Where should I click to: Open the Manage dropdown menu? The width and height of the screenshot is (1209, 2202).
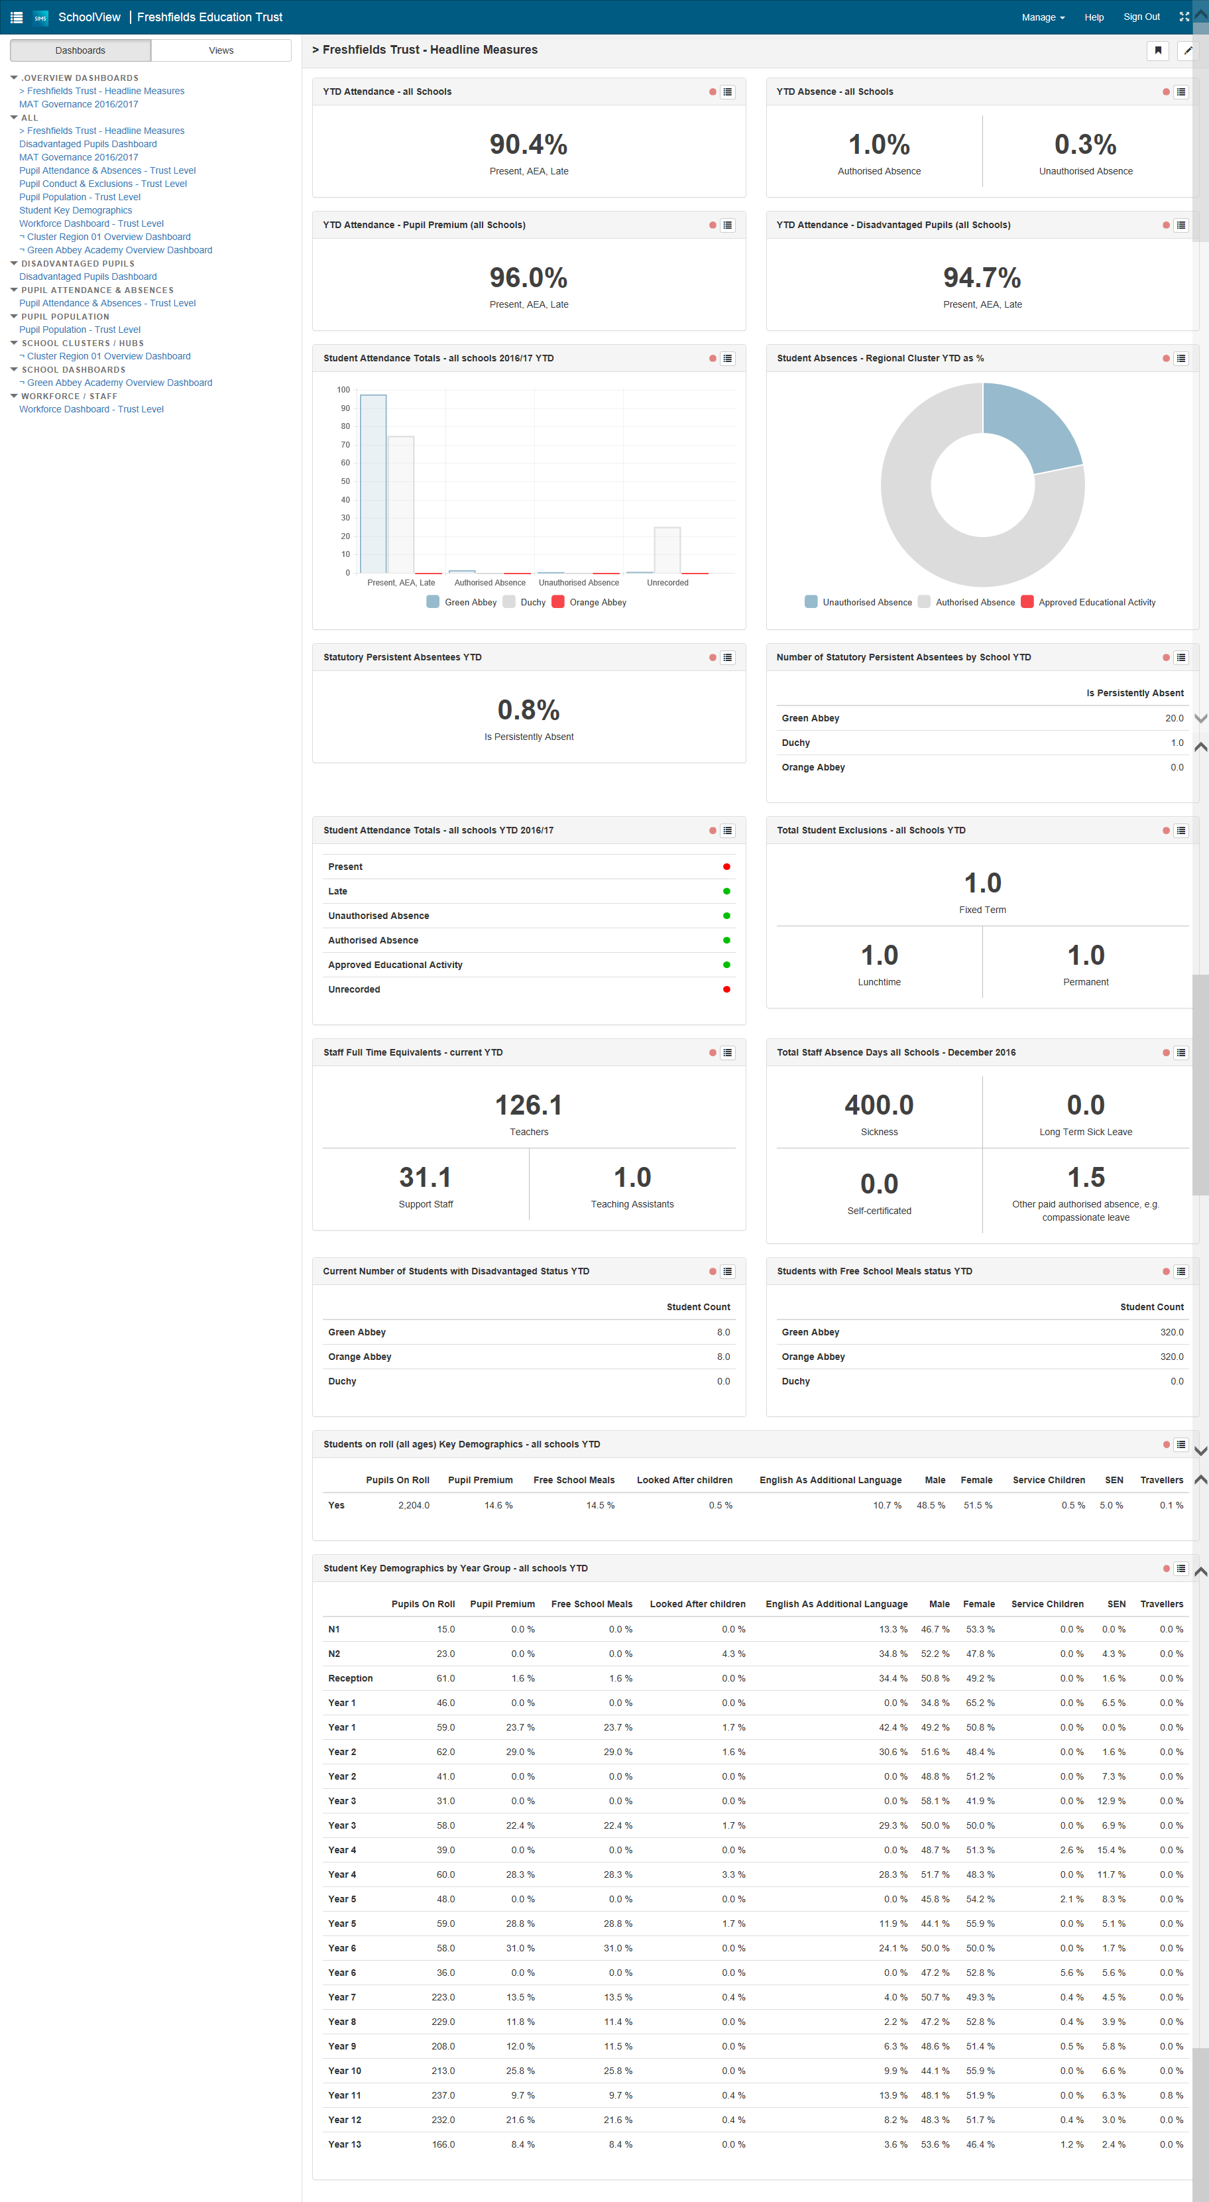1043,17
